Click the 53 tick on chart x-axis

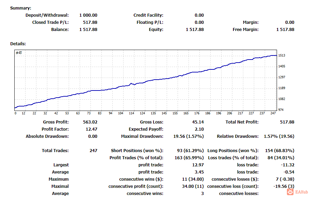[x=67, y=113]
